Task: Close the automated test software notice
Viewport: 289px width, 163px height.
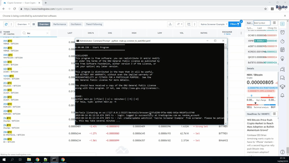Action: click(285, 16)
